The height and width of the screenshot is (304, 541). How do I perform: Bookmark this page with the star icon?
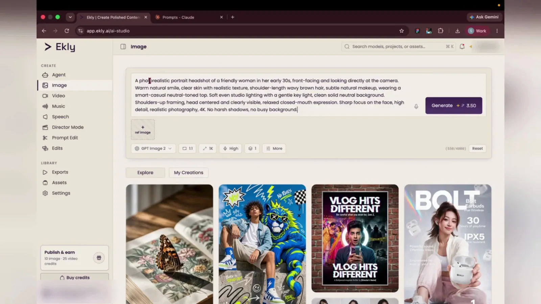point(401,31)
